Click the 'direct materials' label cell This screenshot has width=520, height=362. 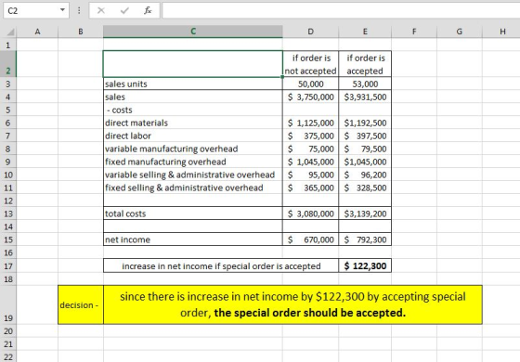click(193, 123)
